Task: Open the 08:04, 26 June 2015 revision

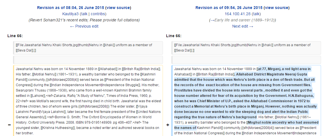Action: 70,8
